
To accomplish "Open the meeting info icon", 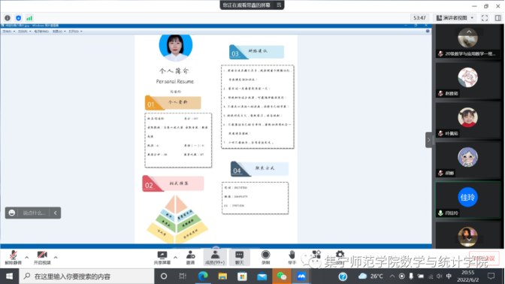I will click(x=8, y=18).
